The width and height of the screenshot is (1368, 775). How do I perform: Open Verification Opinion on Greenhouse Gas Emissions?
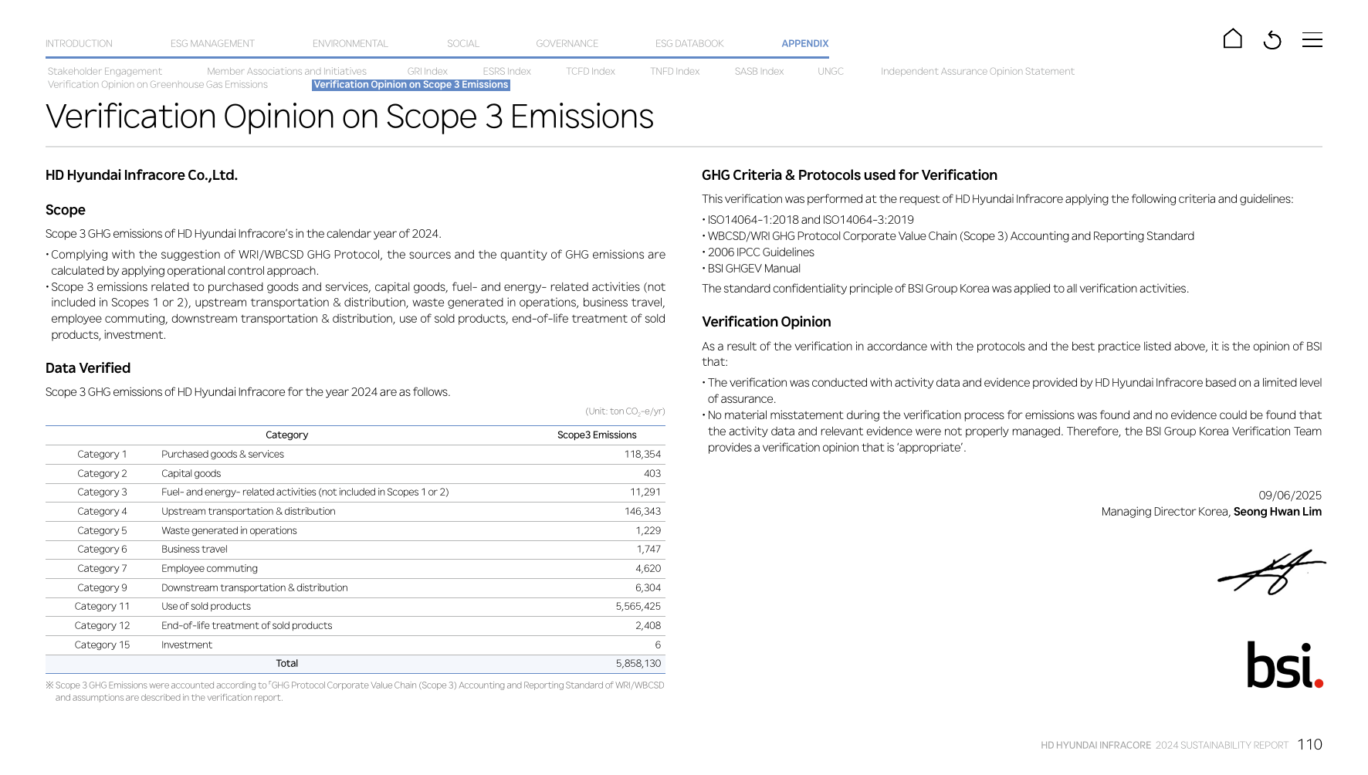[x=157, y=84]
